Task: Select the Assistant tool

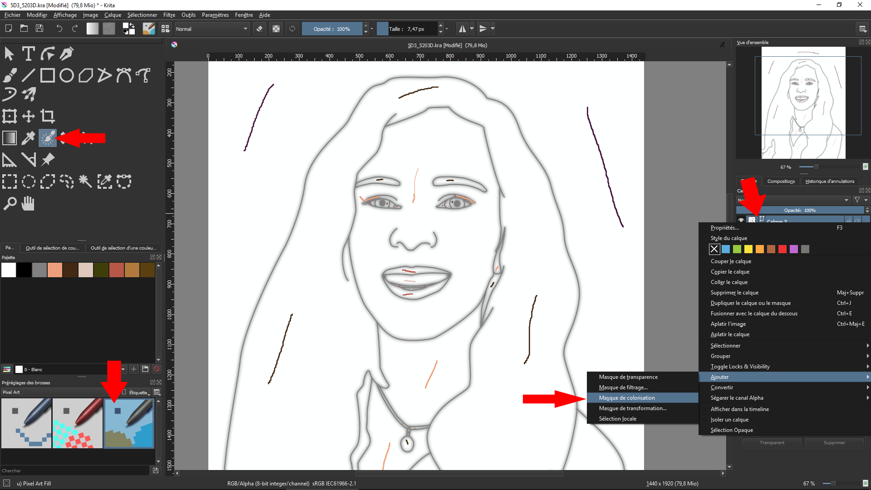Action: [10, 160]
